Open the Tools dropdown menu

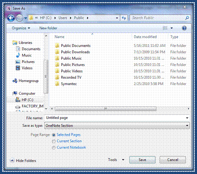click(116, 160)
